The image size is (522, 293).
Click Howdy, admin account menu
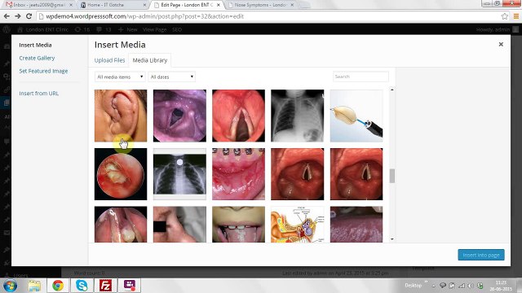tap(497, 29)
